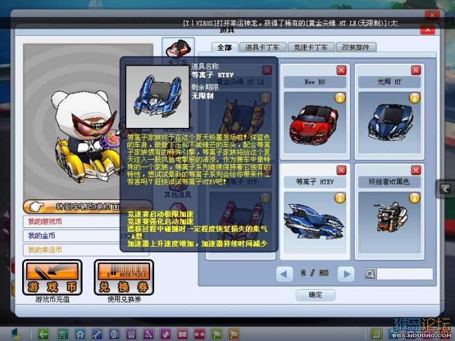455x341 pixels.
Task: Select the New R8 red car thumbnail
Action: 315,123
